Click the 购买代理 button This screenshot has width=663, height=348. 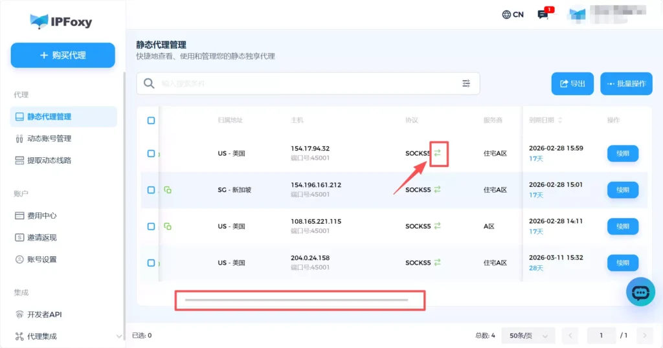point(63,56)
